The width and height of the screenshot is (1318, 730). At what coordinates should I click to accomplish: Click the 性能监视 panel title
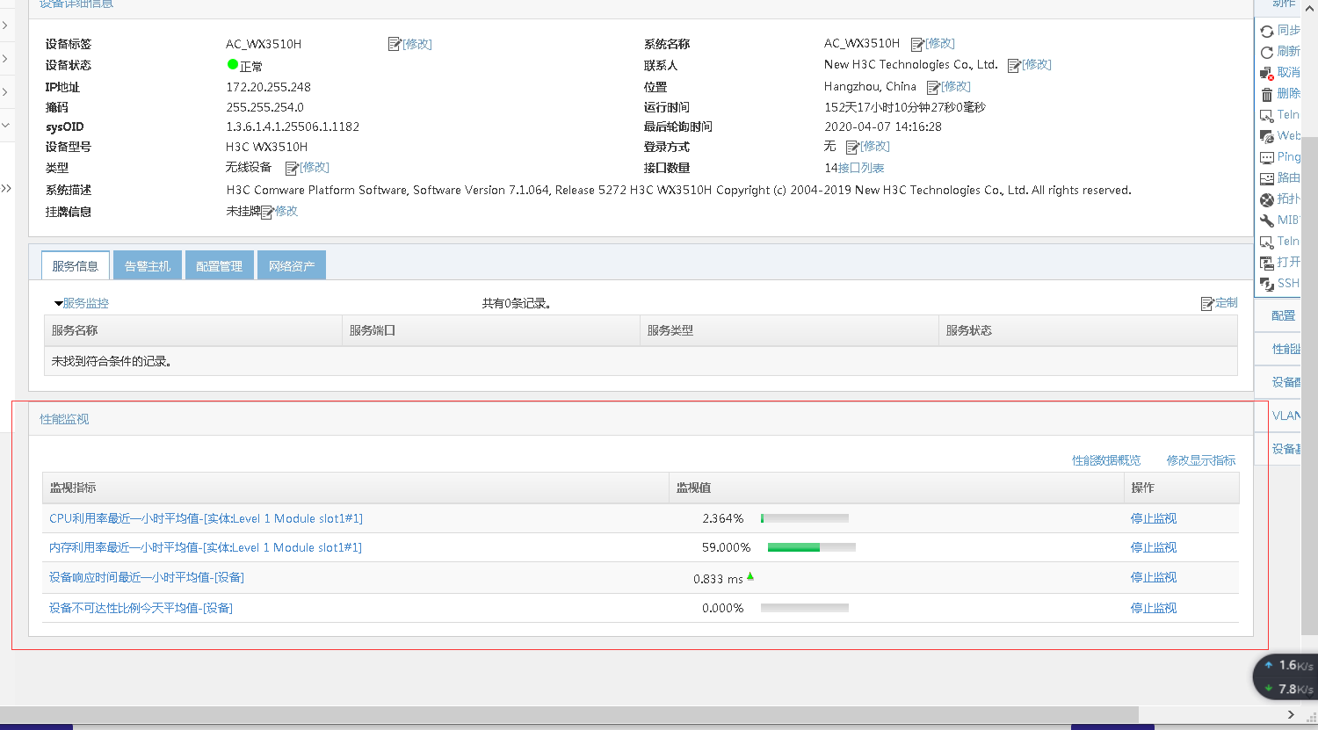(x=64, y=419)
